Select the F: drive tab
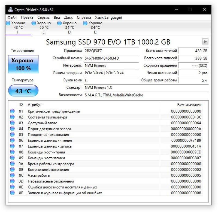 18,28
